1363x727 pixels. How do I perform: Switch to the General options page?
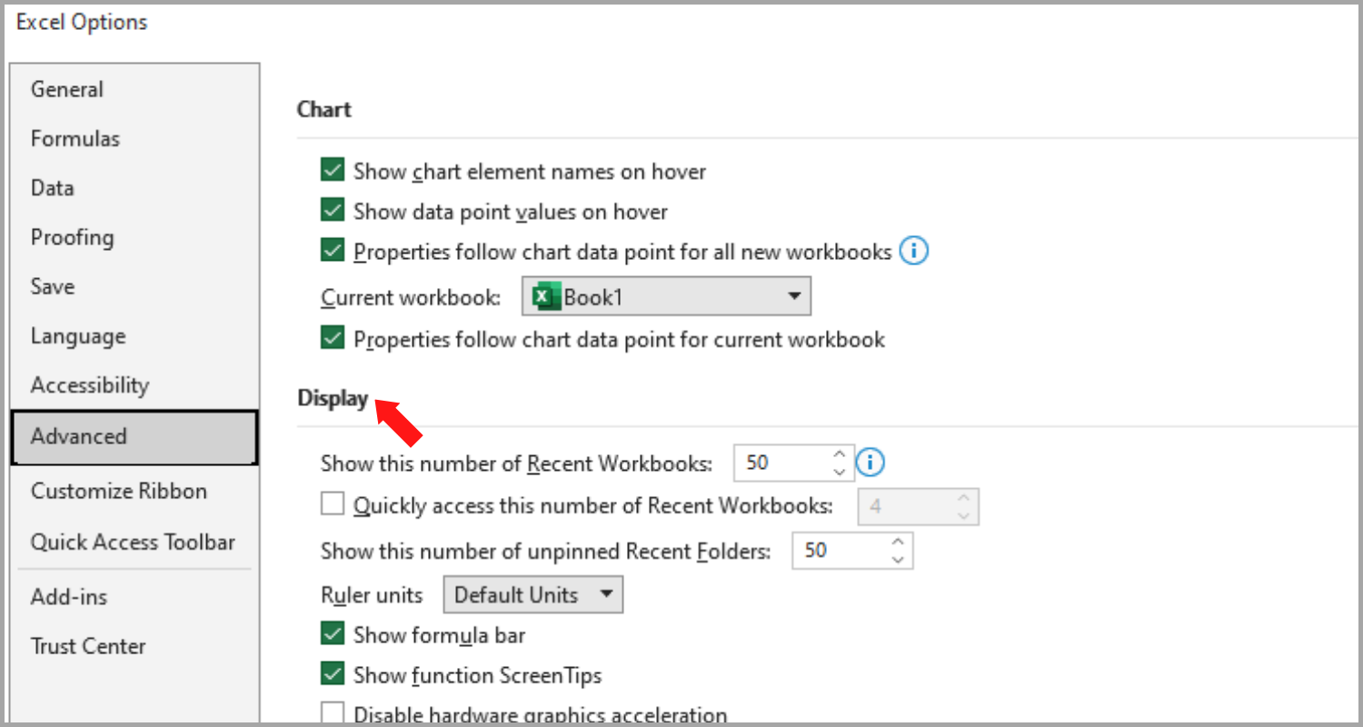tap(66, 89)
